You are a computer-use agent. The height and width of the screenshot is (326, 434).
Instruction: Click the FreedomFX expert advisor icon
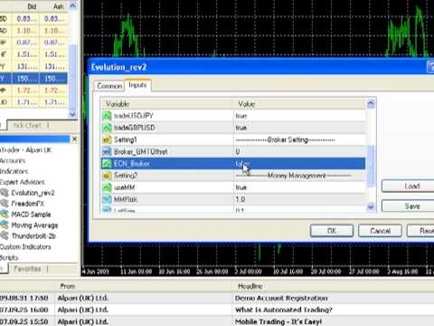[x=5, y=204]
